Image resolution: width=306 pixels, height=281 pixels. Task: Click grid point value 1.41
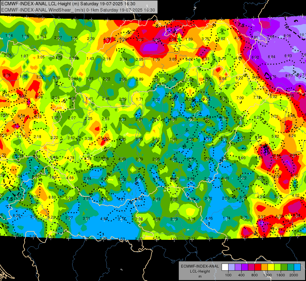click(x=89, y=98)
